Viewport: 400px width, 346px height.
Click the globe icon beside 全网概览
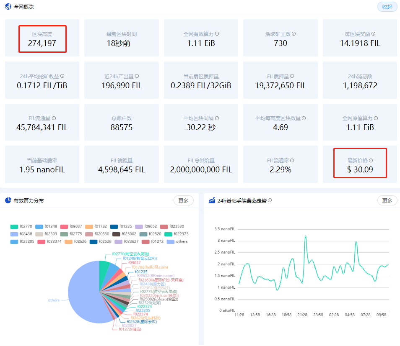coord(8,7)
